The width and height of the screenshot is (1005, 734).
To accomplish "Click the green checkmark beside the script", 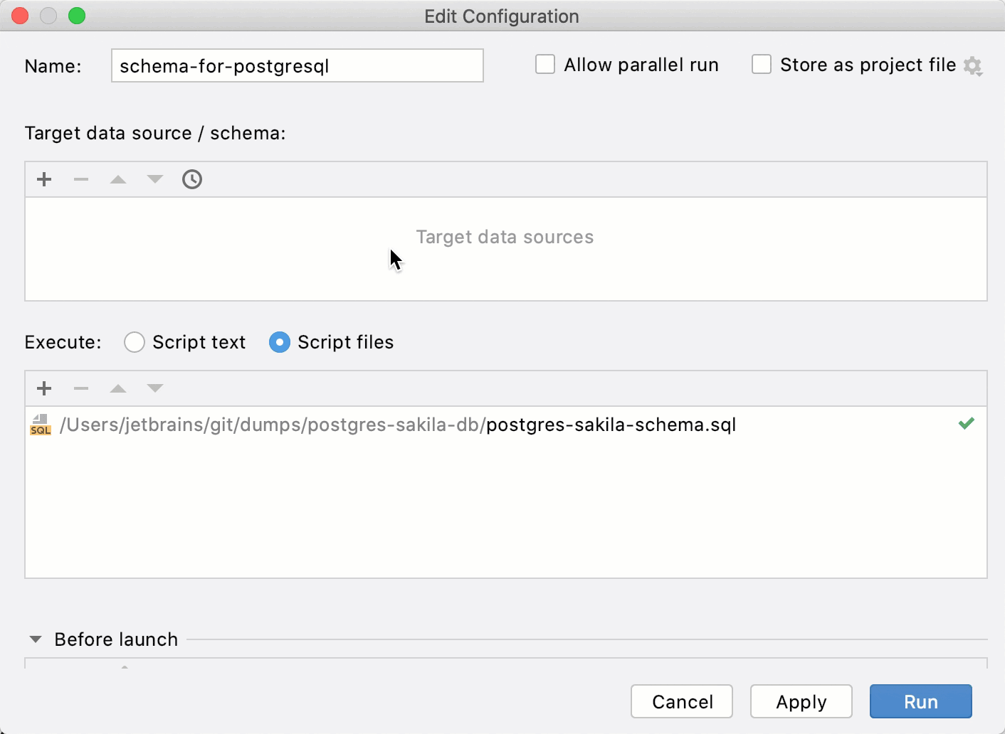I will (966, 423).
